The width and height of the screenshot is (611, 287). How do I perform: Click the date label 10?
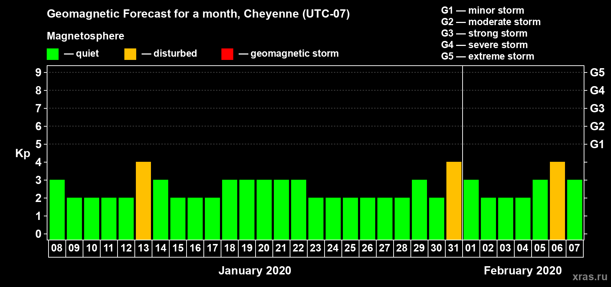[x=92, y=248]
